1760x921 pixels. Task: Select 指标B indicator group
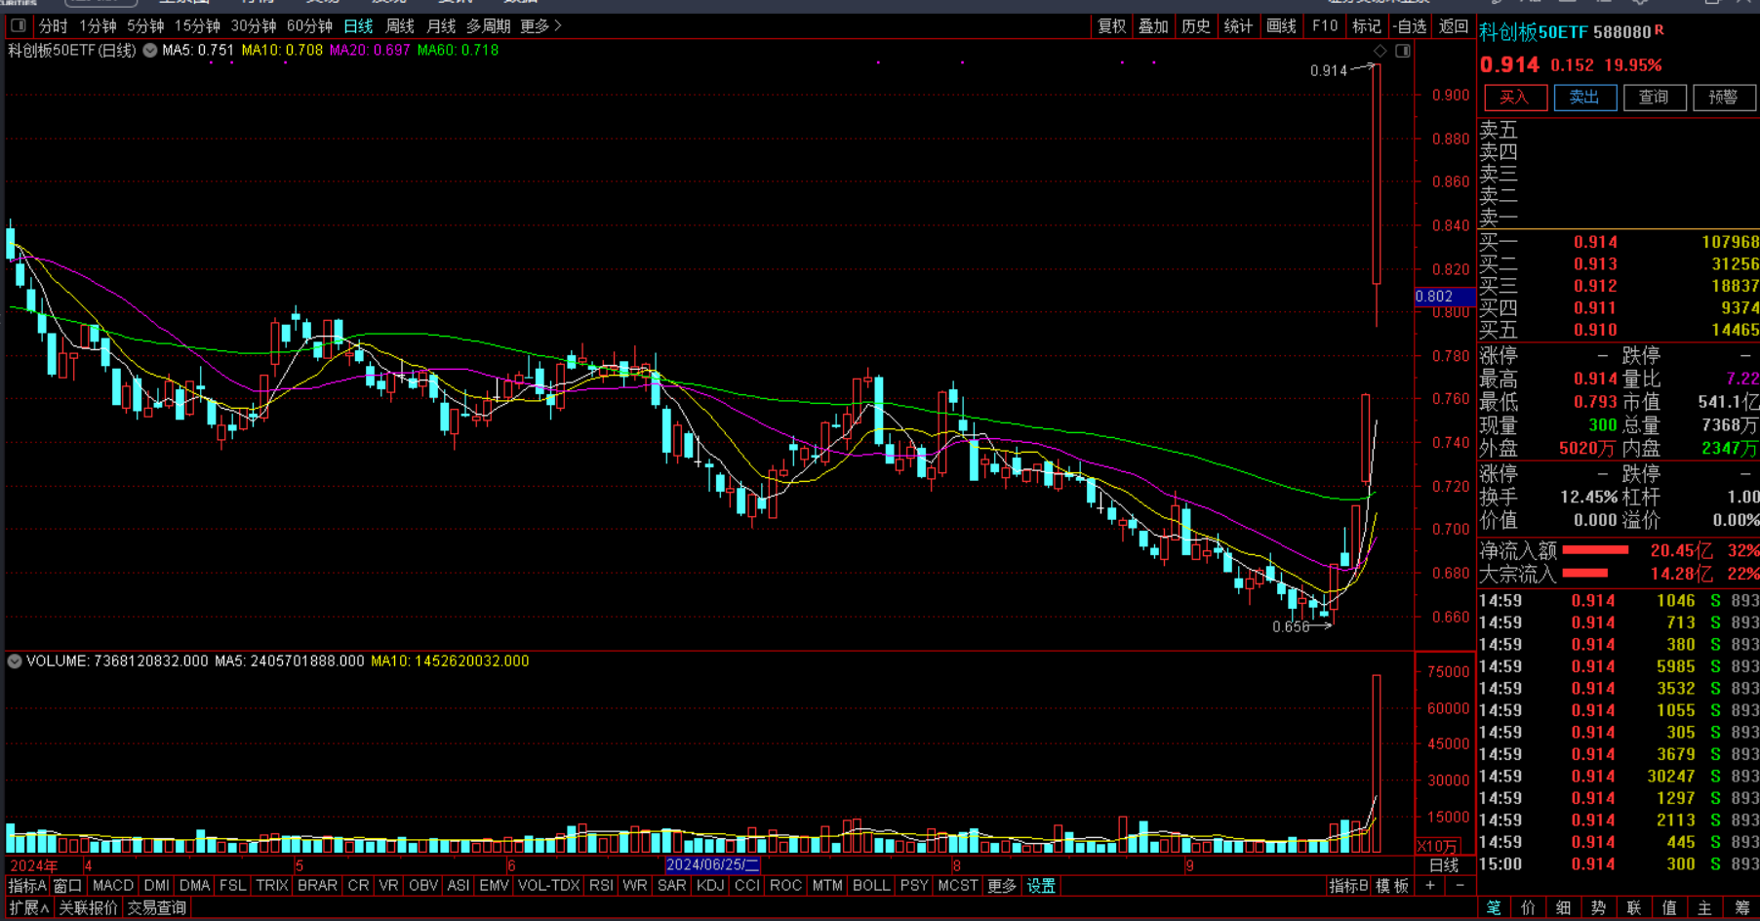[1348, 886]
